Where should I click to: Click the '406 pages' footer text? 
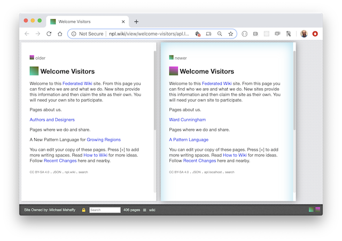(x=131, y=210)
